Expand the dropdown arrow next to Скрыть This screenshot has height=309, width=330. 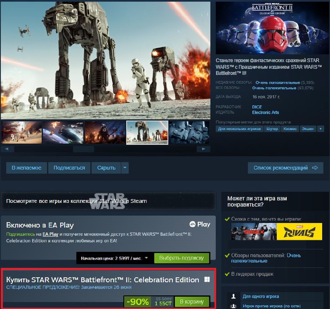click(125, 168)
